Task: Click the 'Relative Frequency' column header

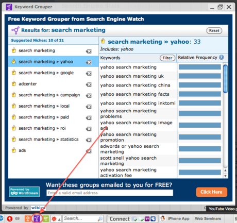Action: tap(197, 58)
